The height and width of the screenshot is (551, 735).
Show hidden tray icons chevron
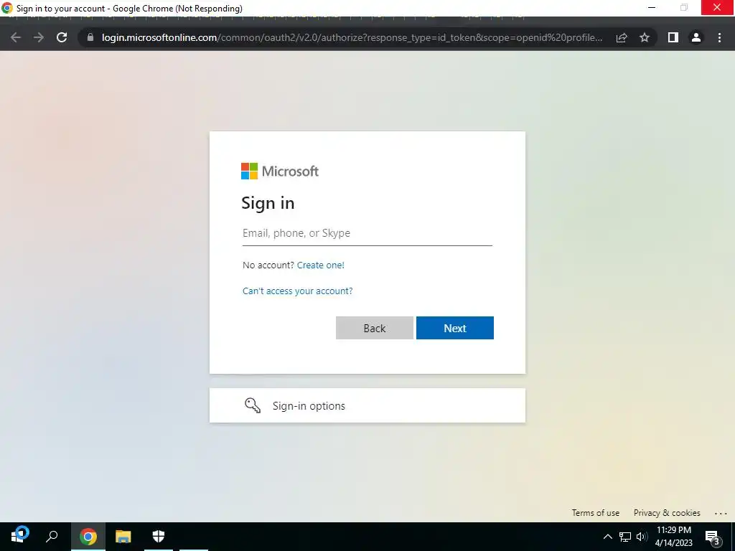607,537
